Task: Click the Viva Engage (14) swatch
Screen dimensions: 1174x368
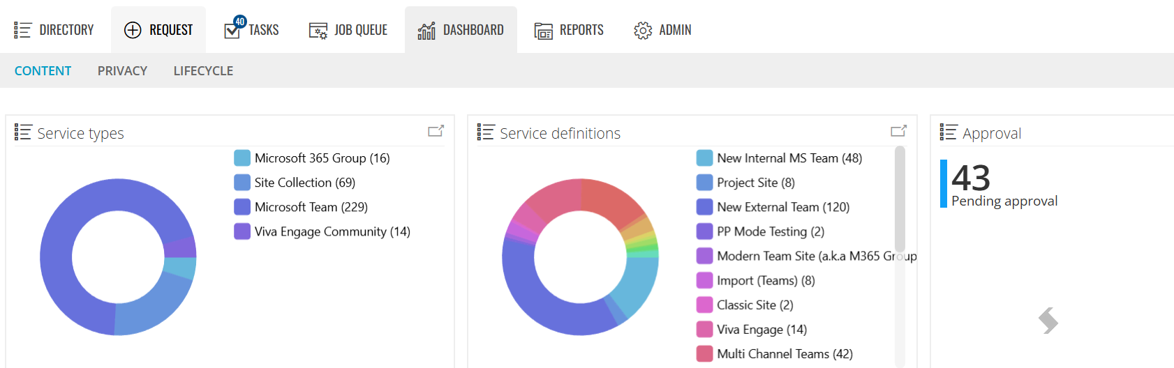Action: (705, 329)
